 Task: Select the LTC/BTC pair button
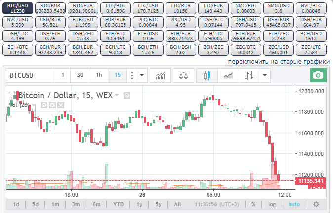coord(116,8)
